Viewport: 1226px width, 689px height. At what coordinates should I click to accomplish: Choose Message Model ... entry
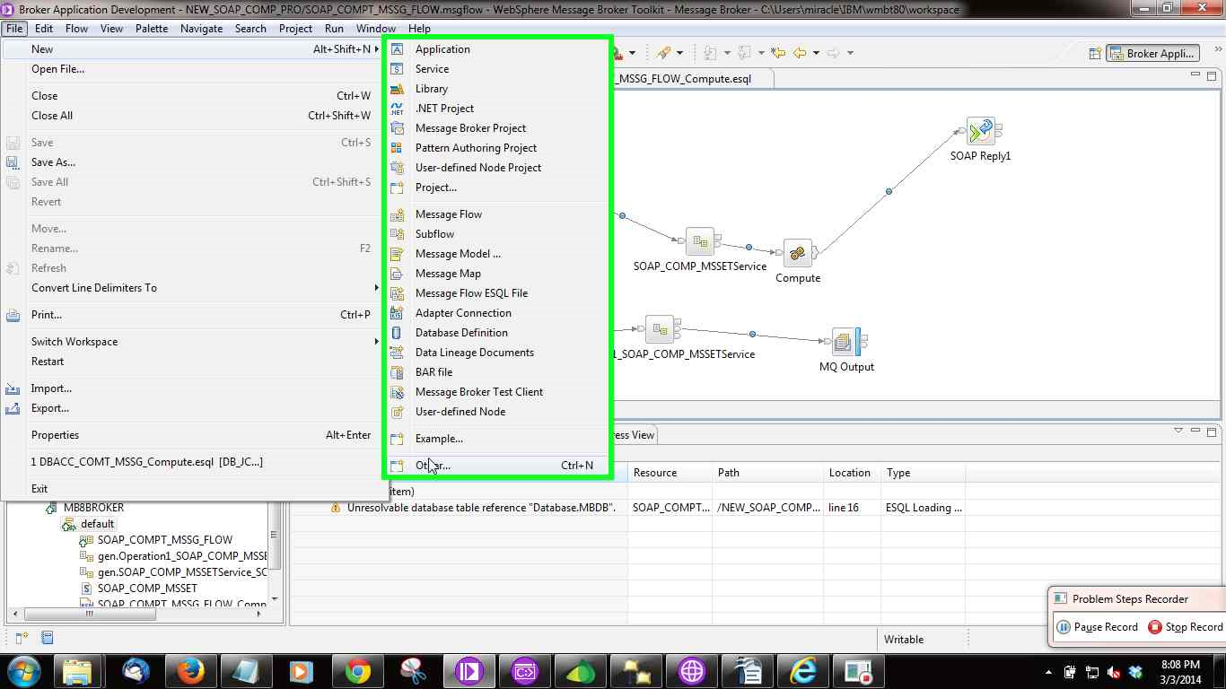point(498,254)
